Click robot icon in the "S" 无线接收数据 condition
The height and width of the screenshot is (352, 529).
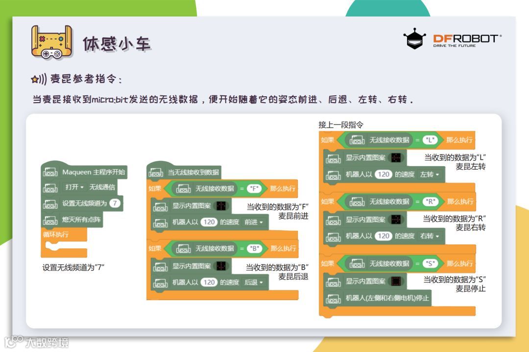pyautogui.click(x=357, y=264)
